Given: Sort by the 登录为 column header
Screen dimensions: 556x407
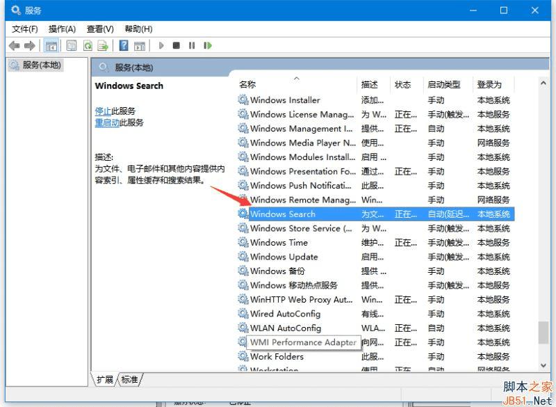Looking at the screenshot, I should tap(493, 84).
